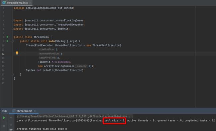Click 'pool size = 0' in the console output
The height and width of the screenshot is (131, 216).
click(x=114, y=120)
